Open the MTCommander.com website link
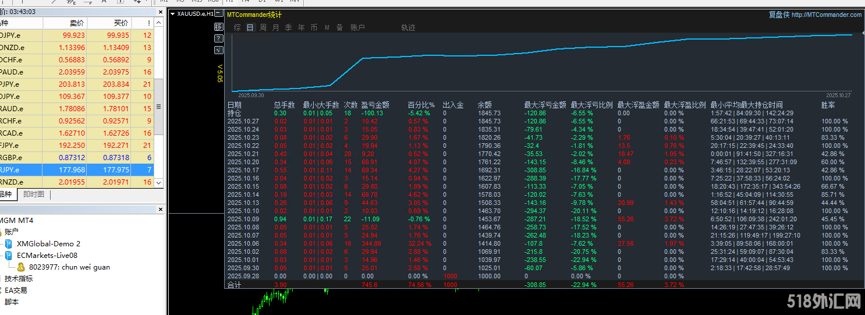865x315 pixels. (x=826, y=15)
